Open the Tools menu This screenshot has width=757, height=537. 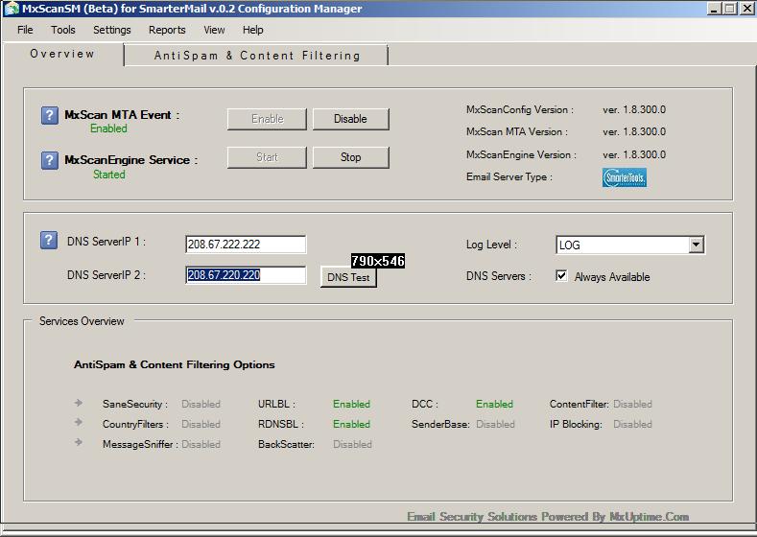pyautogui.click(x=63, y=30)
